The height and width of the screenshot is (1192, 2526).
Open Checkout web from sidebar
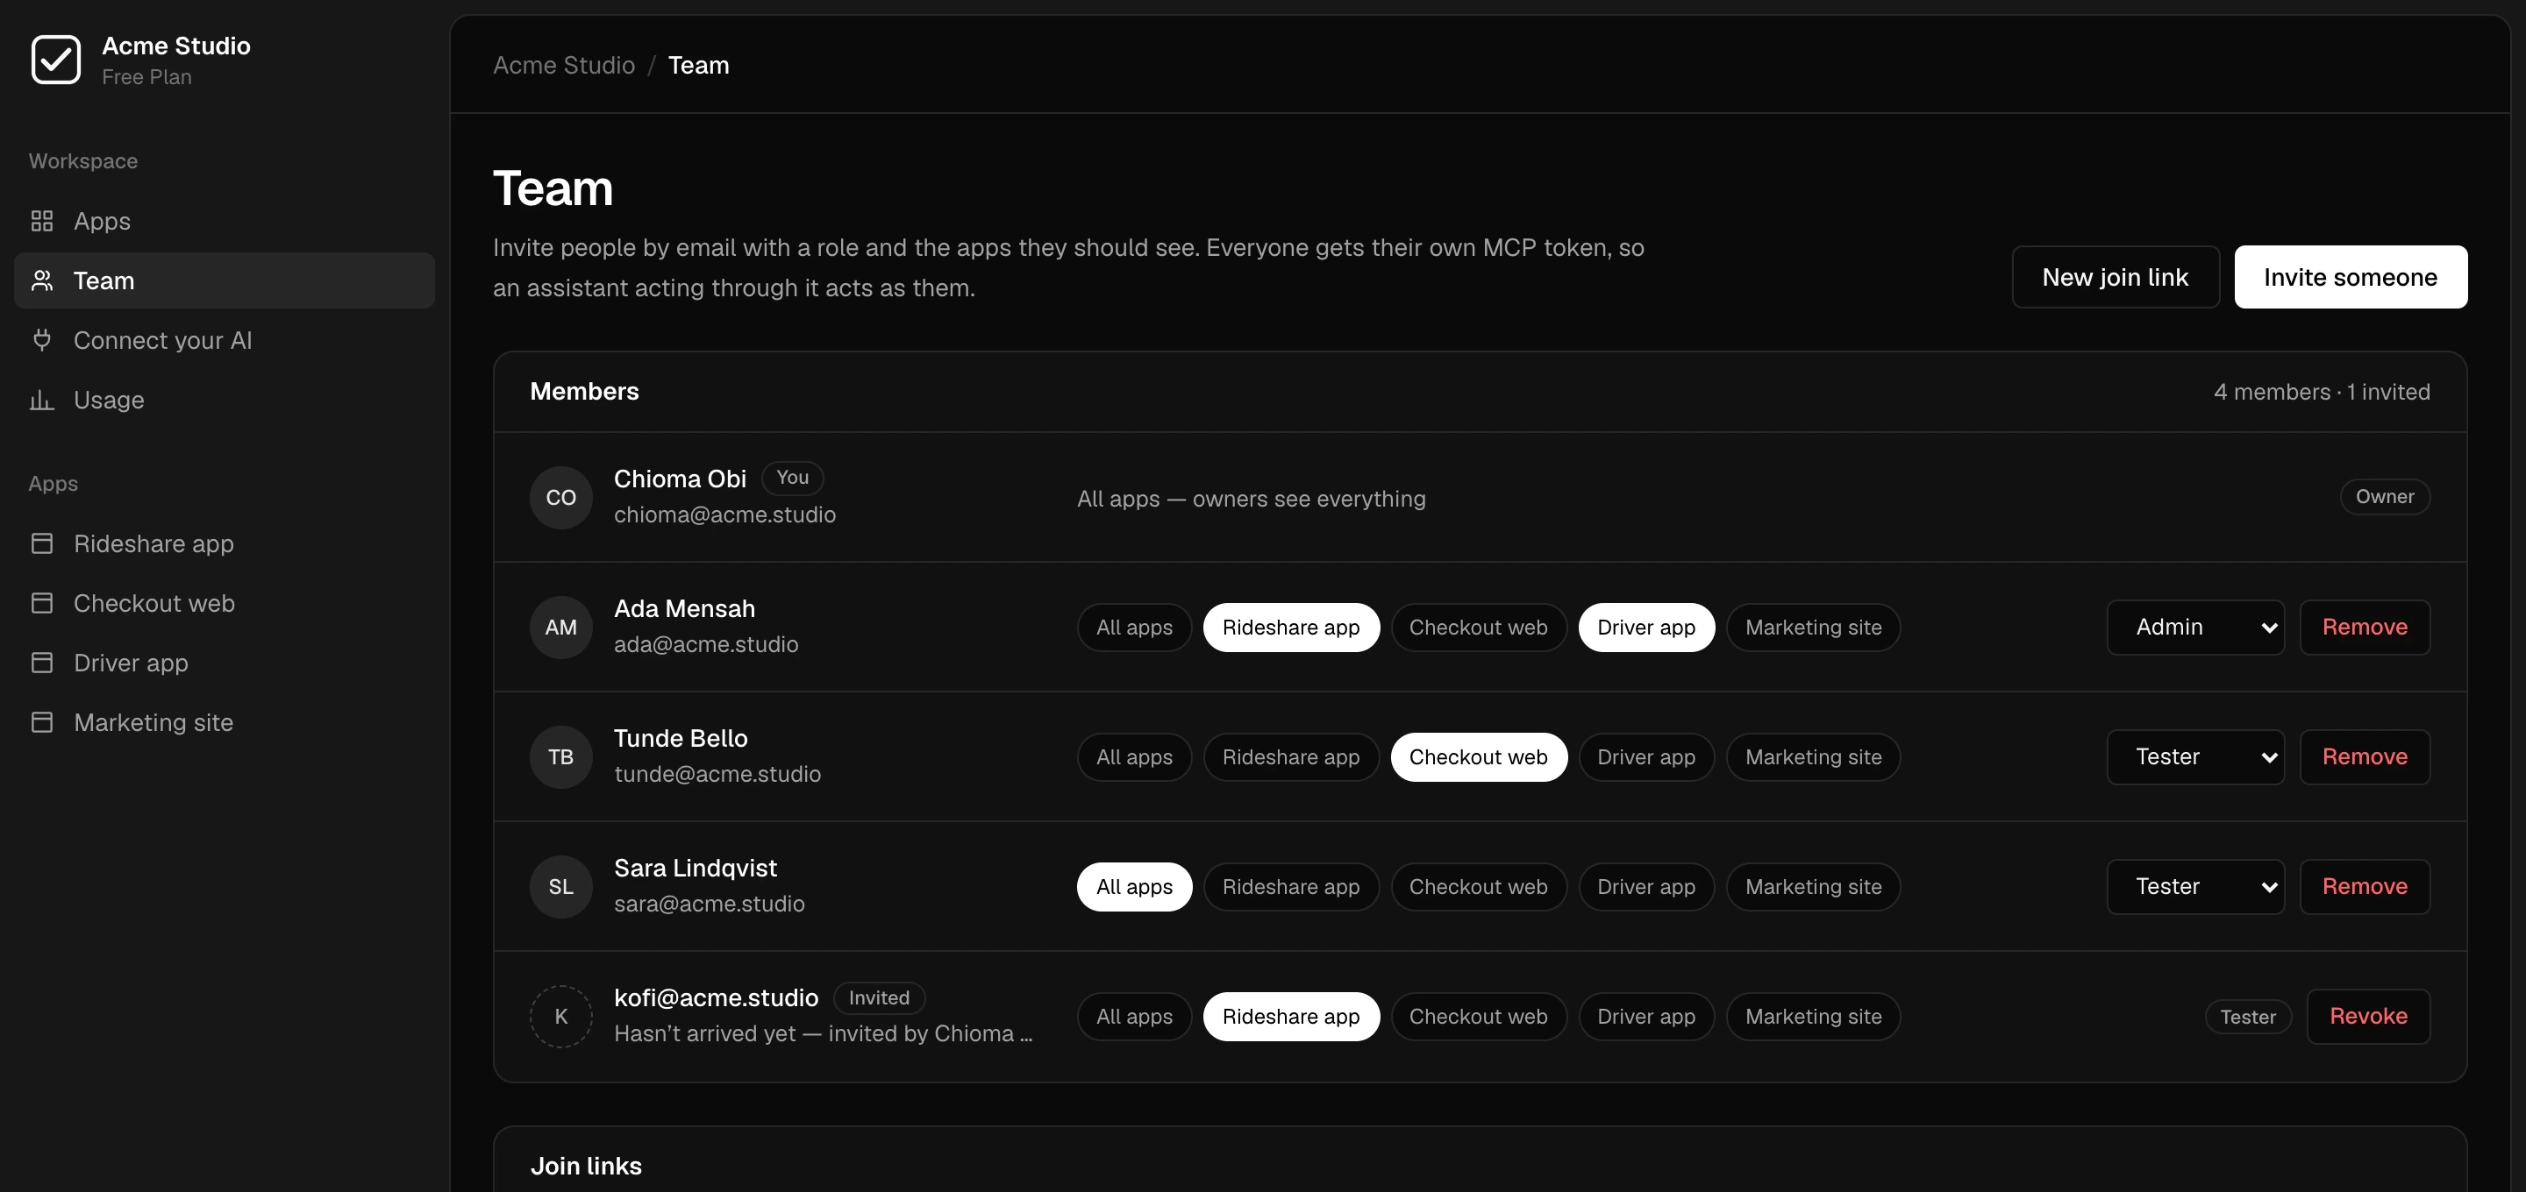coord(224,603)
